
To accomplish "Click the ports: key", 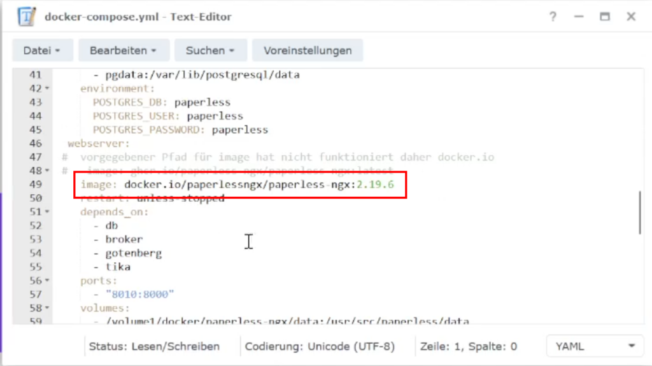I will (x=99, y=281).
